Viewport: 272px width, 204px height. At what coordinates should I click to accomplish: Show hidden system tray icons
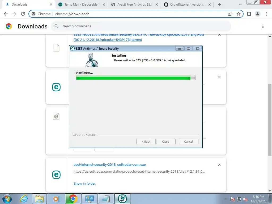coord(226,199)
